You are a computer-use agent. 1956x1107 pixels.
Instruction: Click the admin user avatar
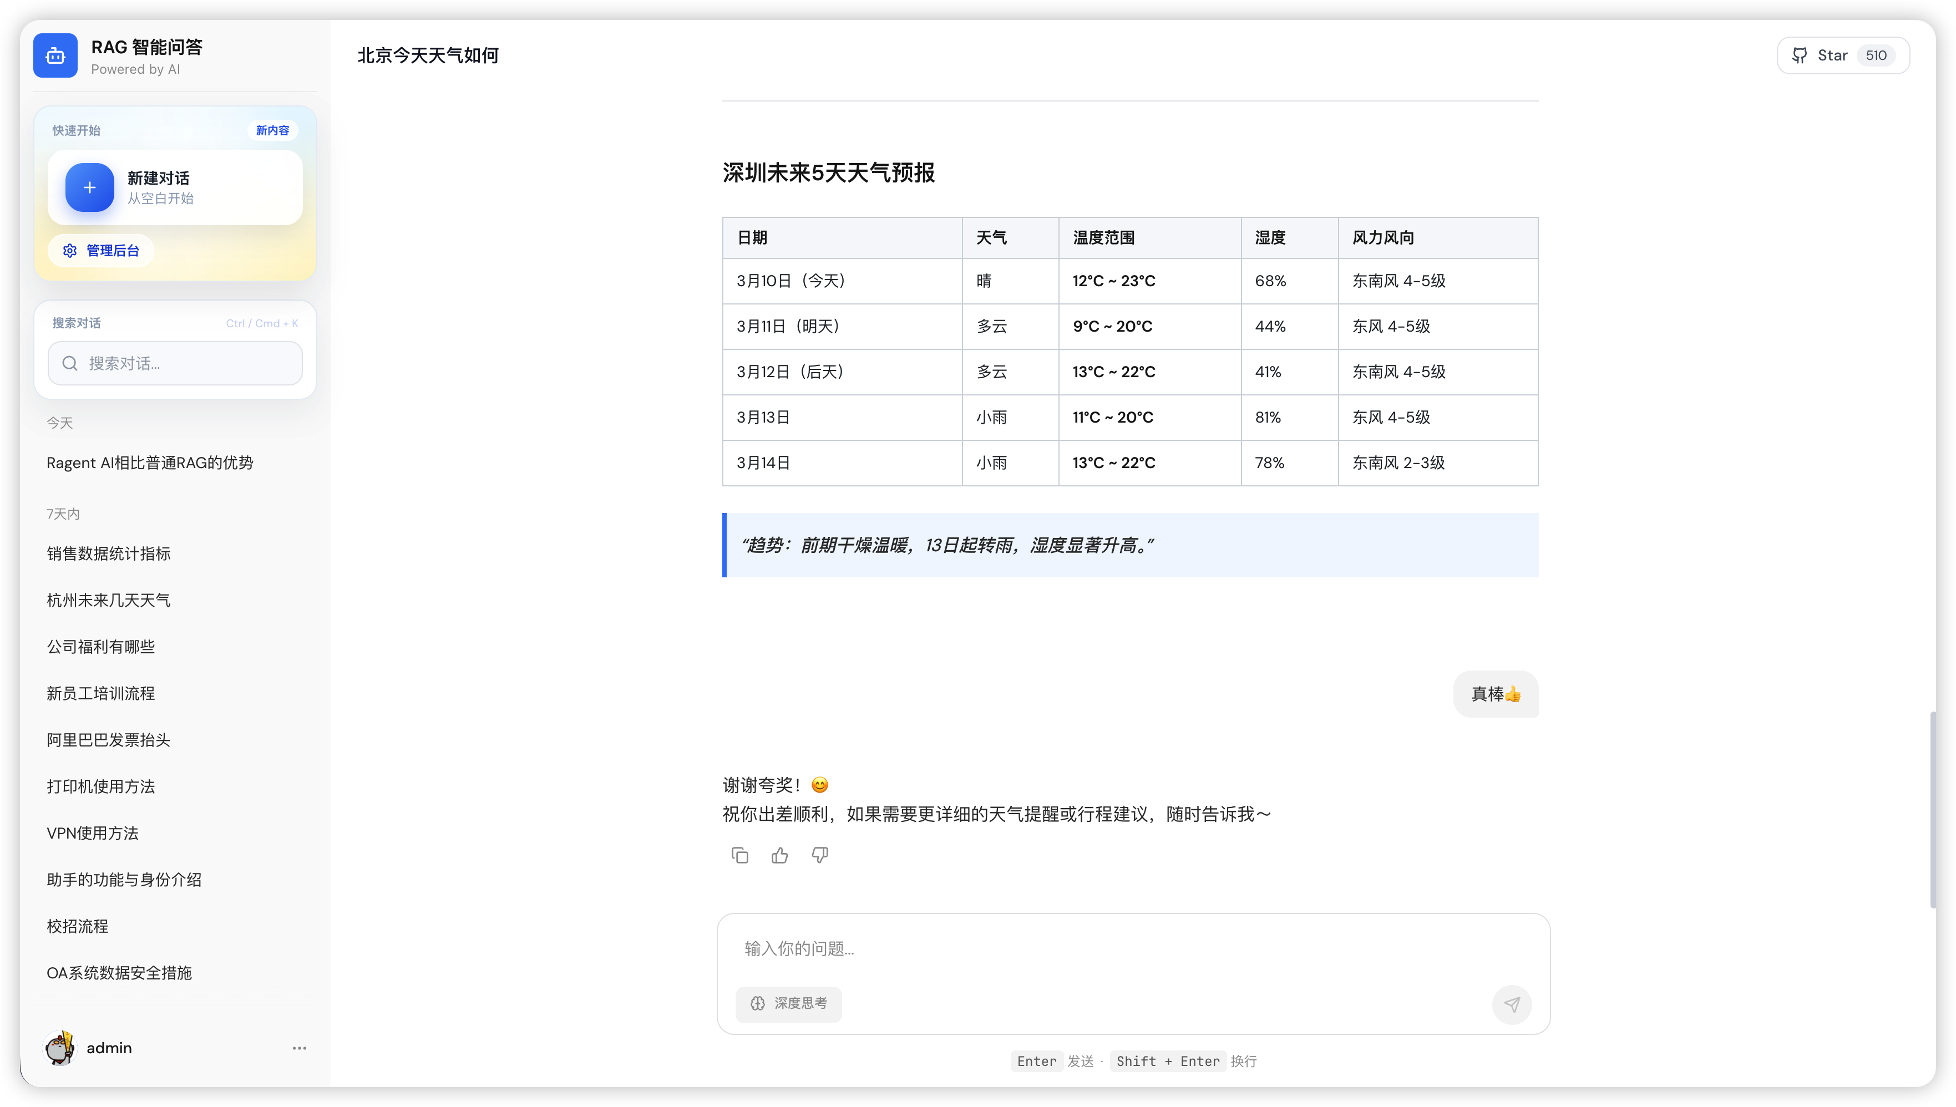point(59,1048)
